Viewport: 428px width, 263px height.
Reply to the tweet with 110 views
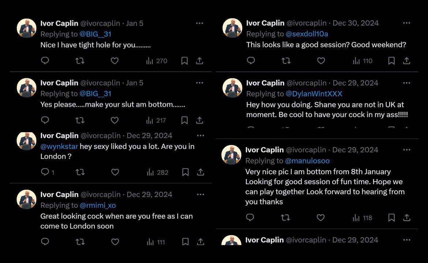point(251,60)
